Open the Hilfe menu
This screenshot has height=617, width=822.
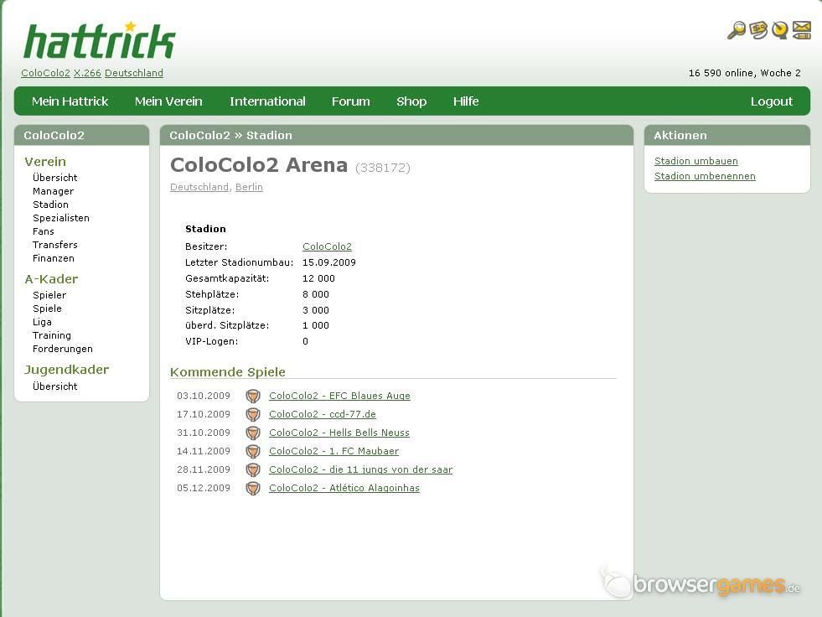466,101
